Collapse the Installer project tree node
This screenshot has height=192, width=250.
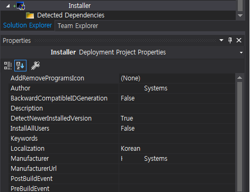point(8,6)
